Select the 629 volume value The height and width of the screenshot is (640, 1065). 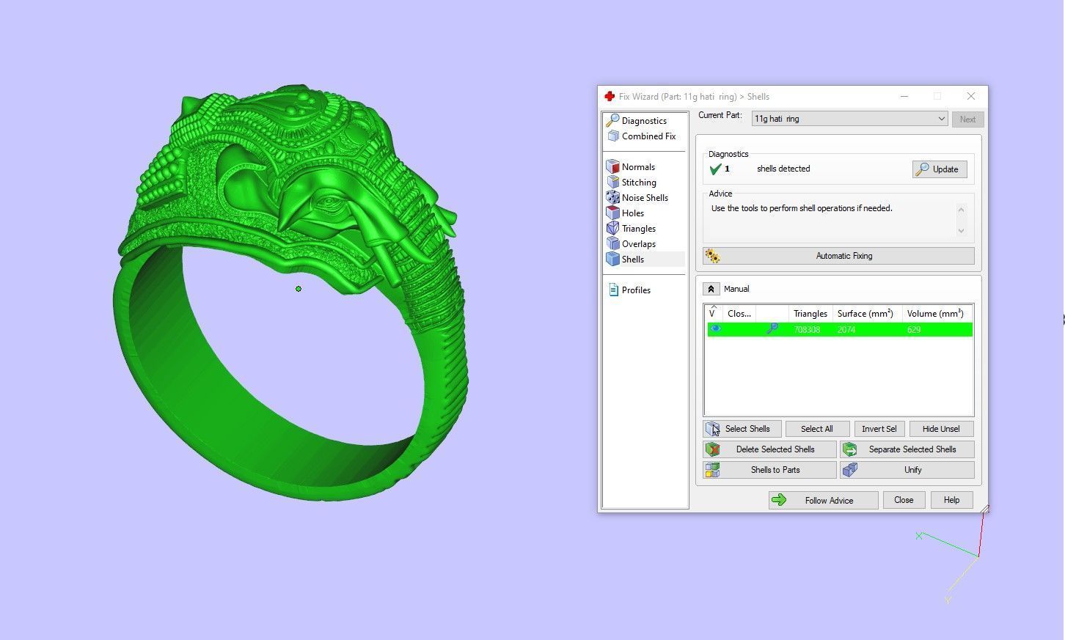coord(914,330)
